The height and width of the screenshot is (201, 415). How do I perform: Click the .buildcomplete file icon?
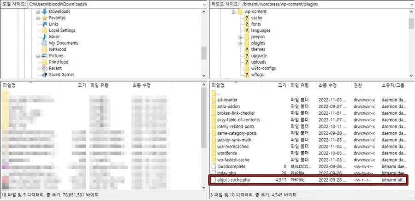click(214, 166)
